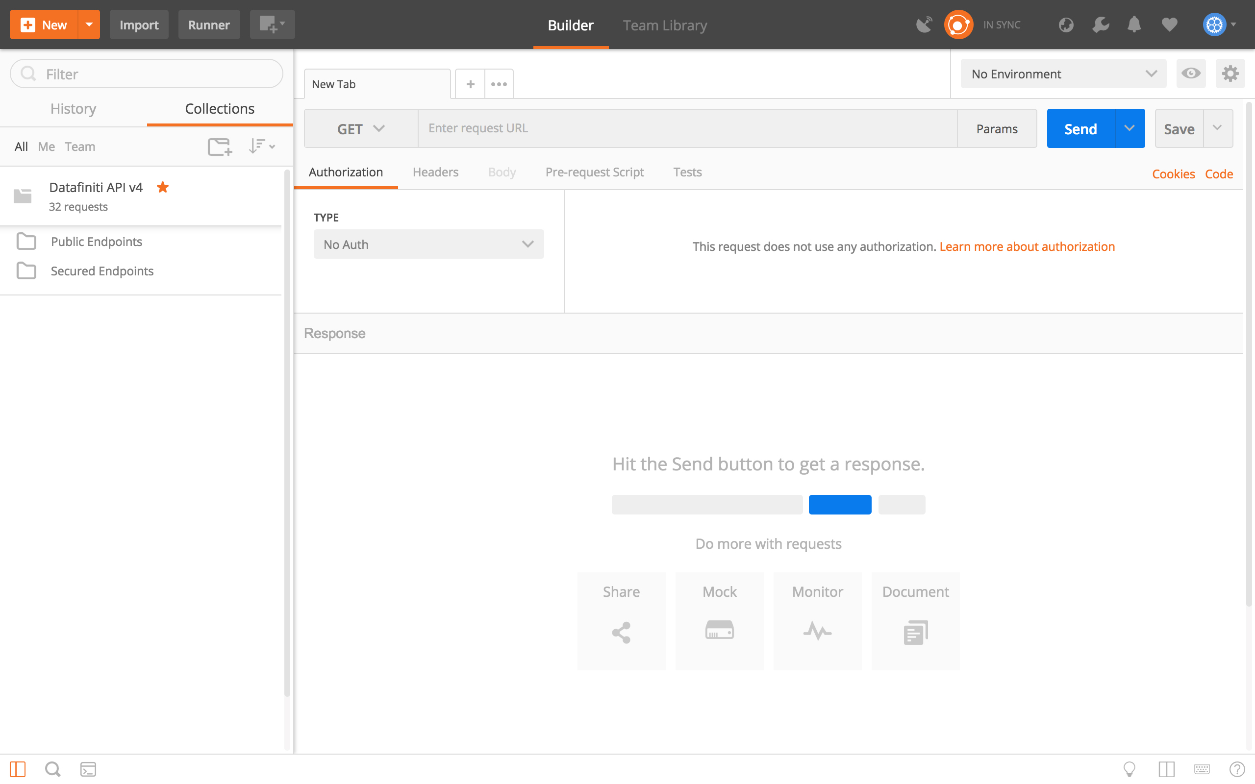Select the Team collections filter
The width and height of the screenshot is (1255, 784).
point(80,146)
